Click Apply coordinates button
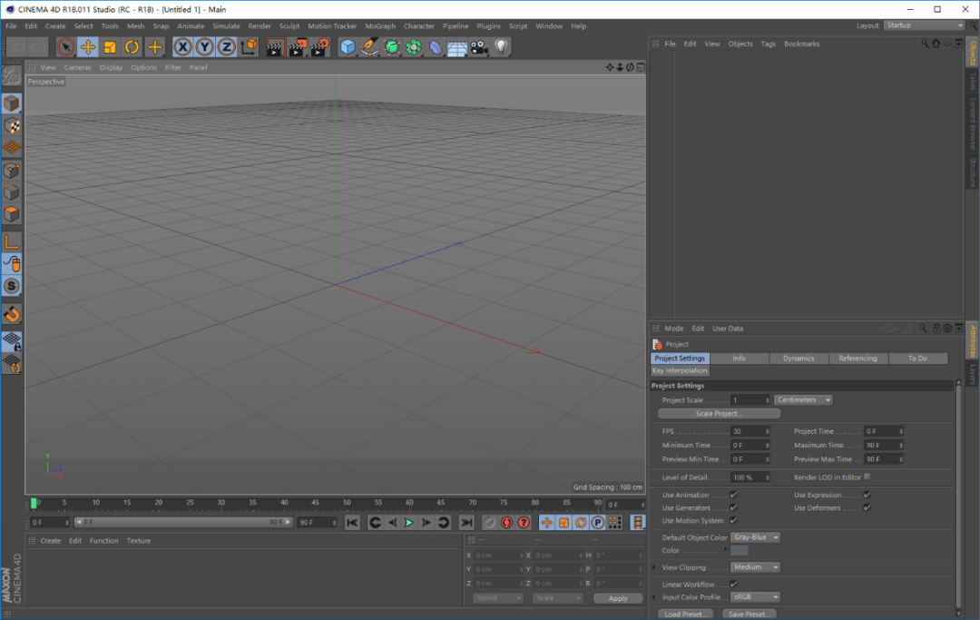This screenshot has width=980, height=620. [618, 598]
